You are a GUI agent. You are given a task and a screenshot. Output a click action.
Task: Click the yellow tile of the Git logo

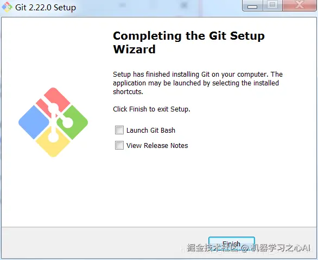pyautogui.click(x=53, y=143)
